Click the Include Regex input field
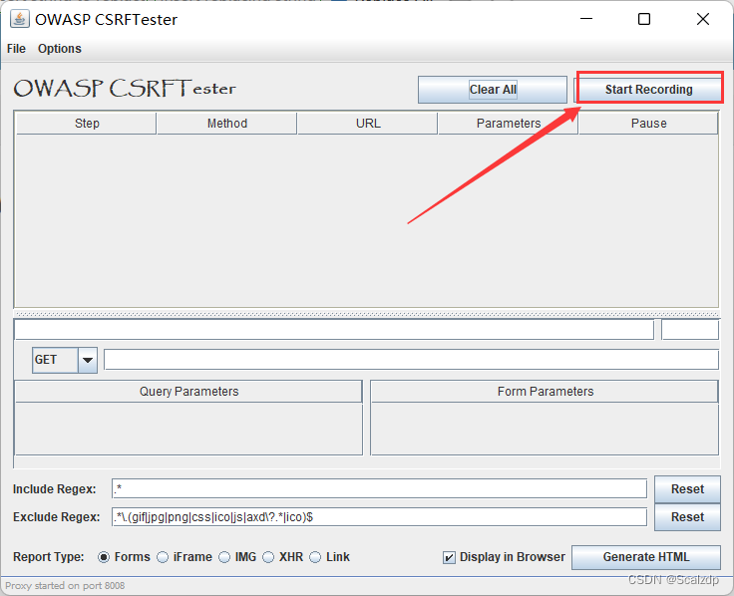This screenshot has height=596, width=734. pyautogui.click(x=379, y=489)
